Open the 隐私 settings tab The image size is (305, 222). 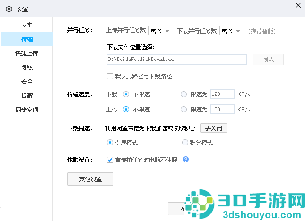pyautogui.click(x=27, y=67)
